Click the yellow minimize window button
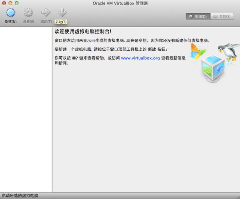Screen dimensions: 240x199 click(10, 3)
